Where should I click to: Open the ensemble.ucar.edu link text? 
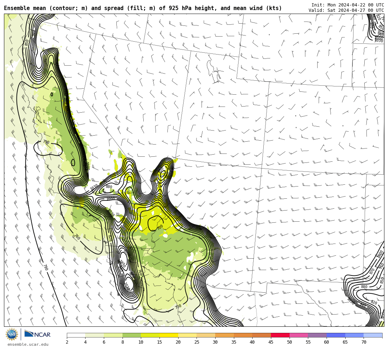click(28, 344)
